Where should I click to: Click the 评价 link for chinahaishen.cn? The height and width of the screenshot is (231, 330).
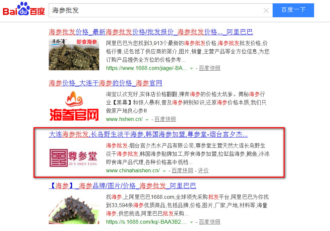(x=203, y=170)
